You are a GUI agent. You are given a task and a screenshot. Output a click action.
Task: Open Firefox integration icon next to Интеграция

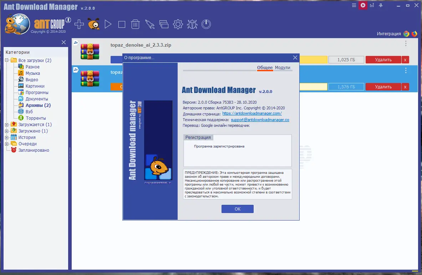(x=414, y=33)
